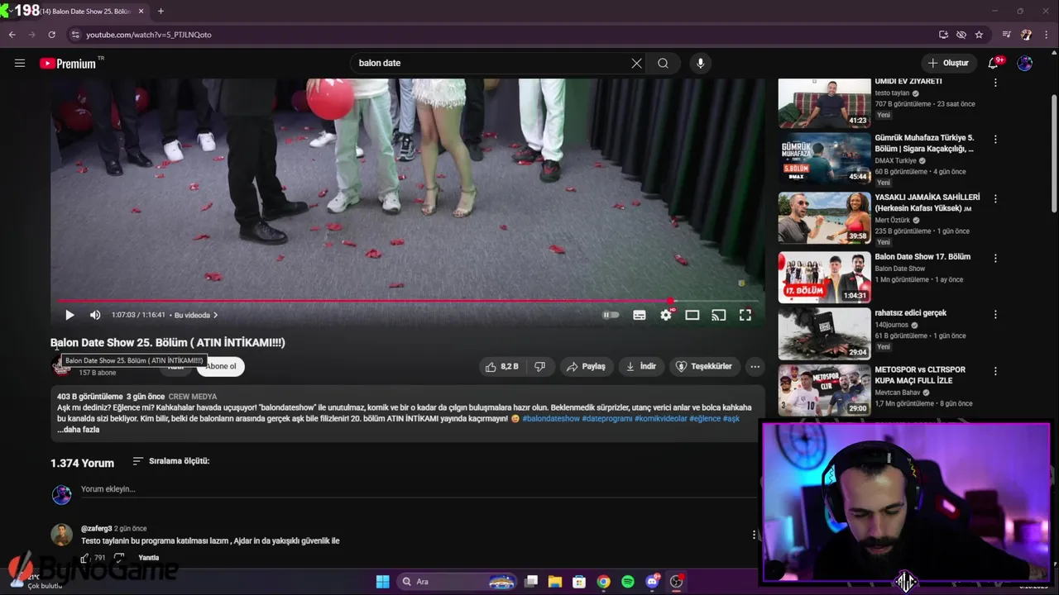Open options for 'UMIDI EV ZIYARETI' video
Screen dimensions: 1059x595
(x=995, y=83)
